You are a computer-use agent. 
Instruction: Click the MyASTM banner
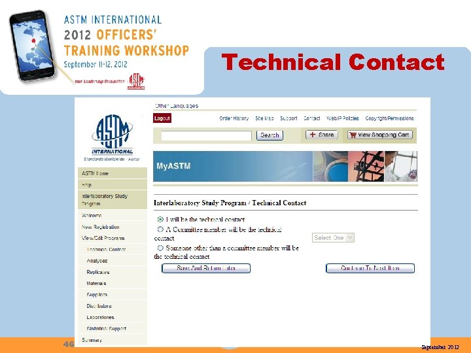point(285,166)
